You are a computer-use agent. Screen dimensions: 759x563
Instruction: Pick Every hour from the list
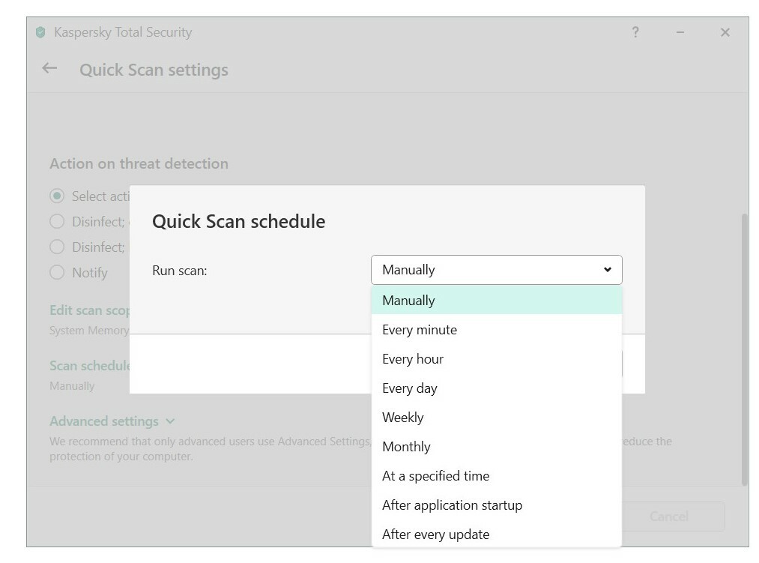(x=496, y=359)
